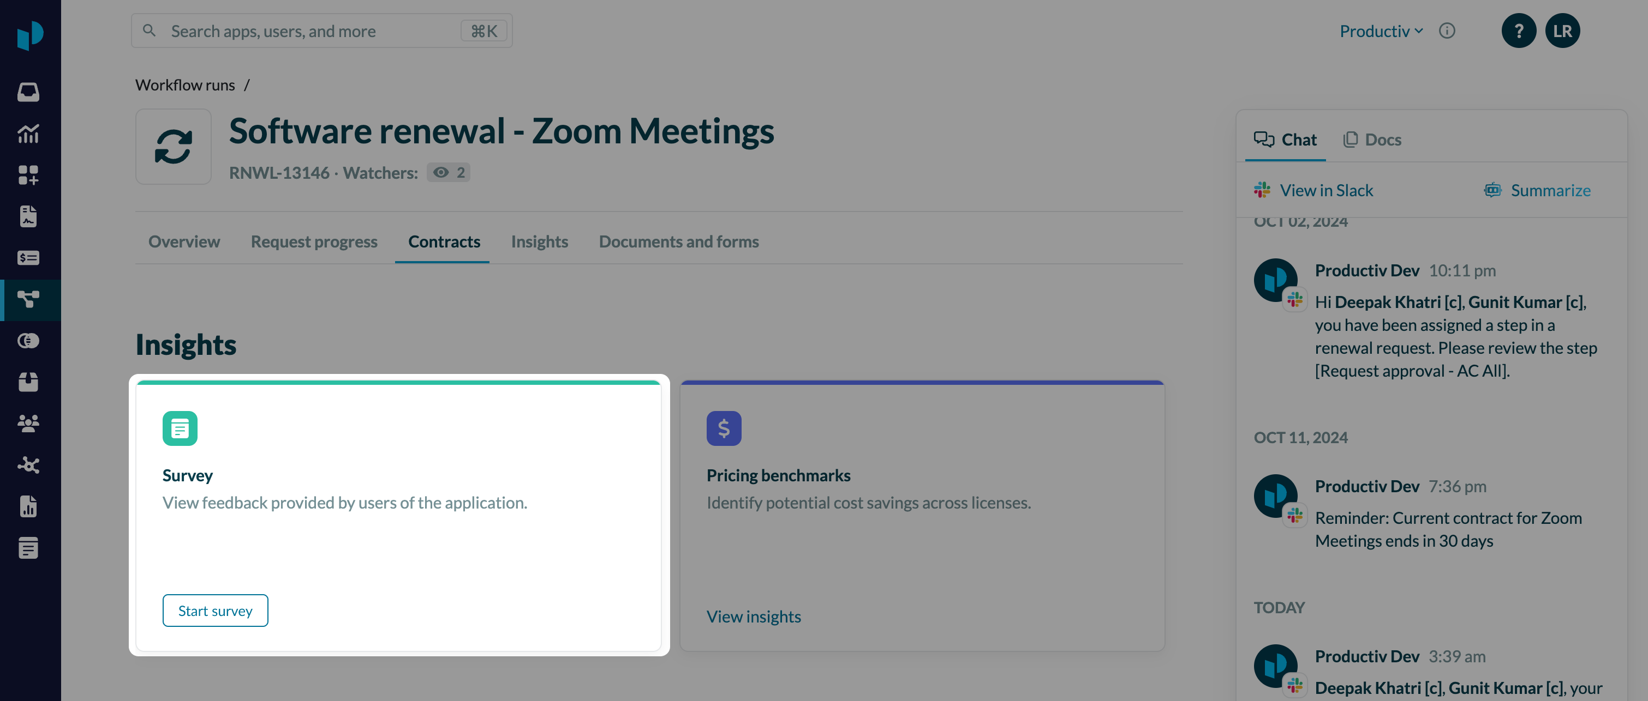The height and width of the screenshot is (701, 1648).
Task: Expand the Productiv organization dropdown
Action: (x=1381, y=31)
